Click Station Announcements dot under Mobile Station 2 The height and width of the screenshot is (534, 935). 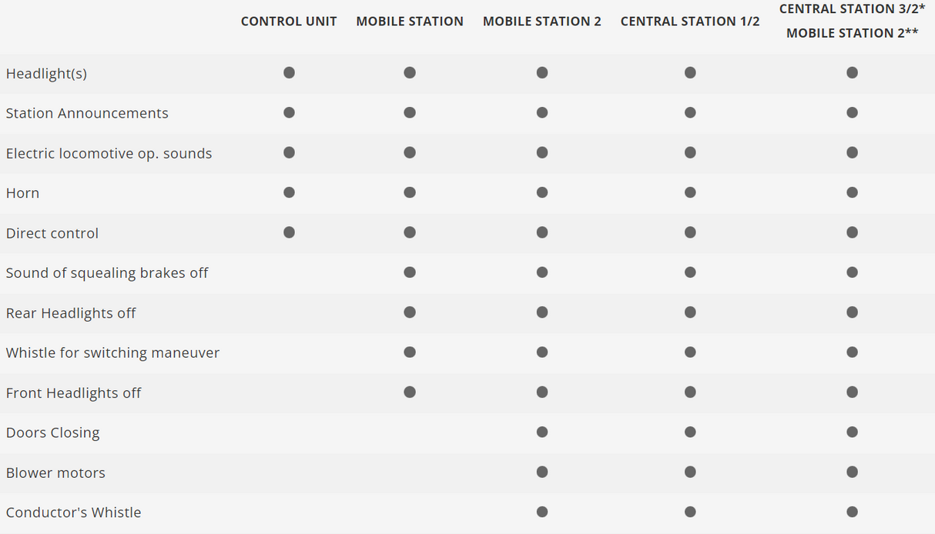tap(542, 112)
